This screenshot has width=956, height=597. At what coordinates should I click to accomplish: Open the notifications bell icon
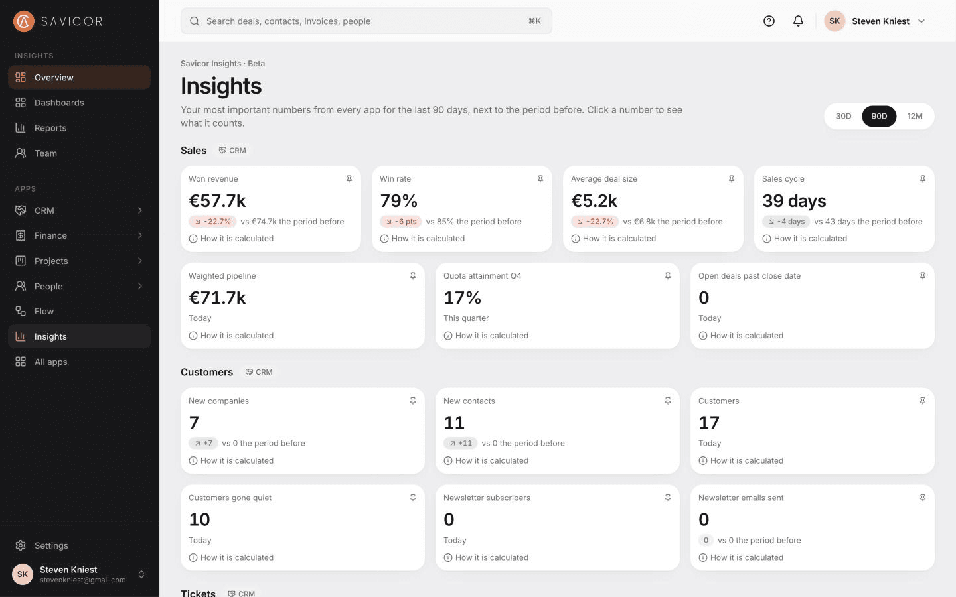coord(798,21)
